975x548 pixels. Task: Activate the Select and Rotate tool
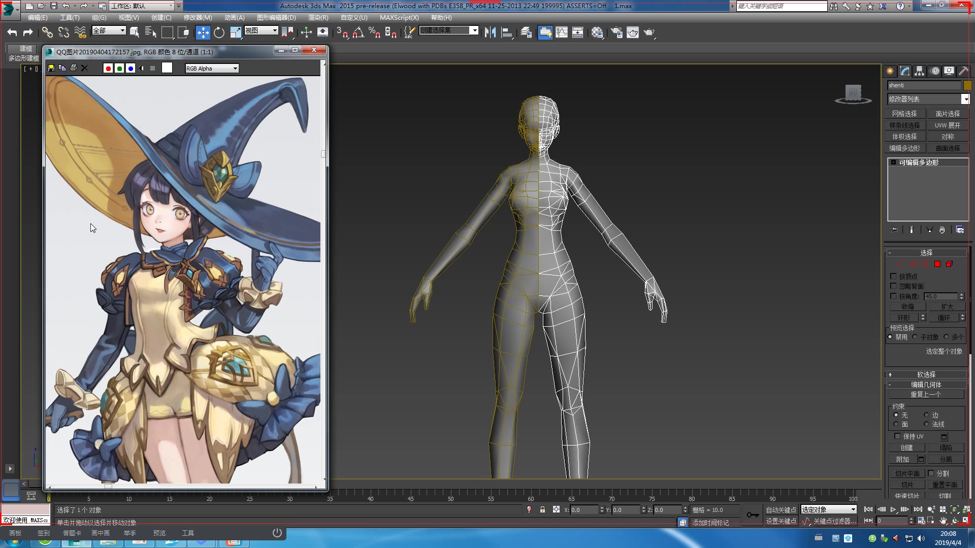click(x=219, y=32)
